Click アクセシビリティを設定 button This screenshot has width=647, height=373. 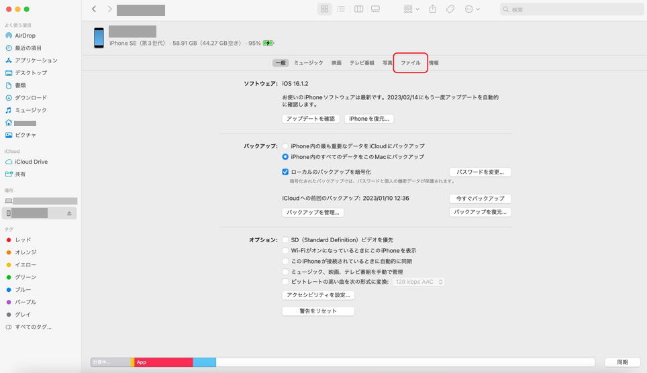click(318, 295)
